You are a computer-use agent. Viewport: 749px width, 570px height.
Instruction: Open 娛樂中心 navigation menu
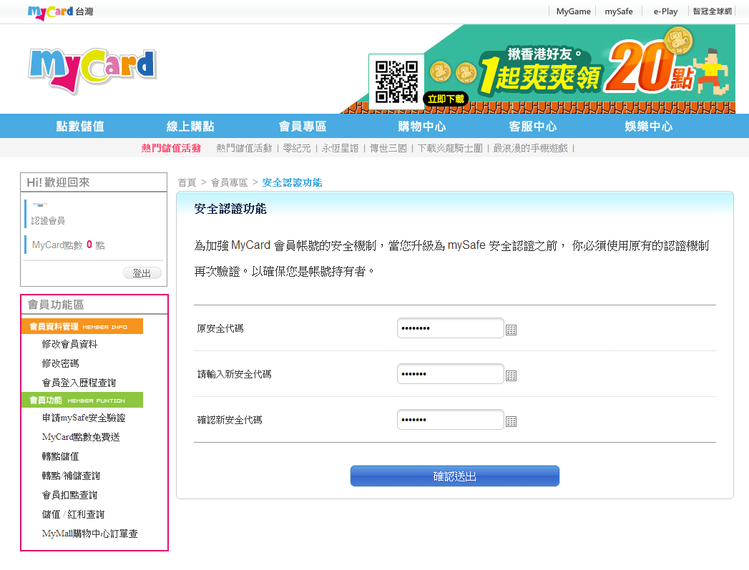(x=649, y=126)
